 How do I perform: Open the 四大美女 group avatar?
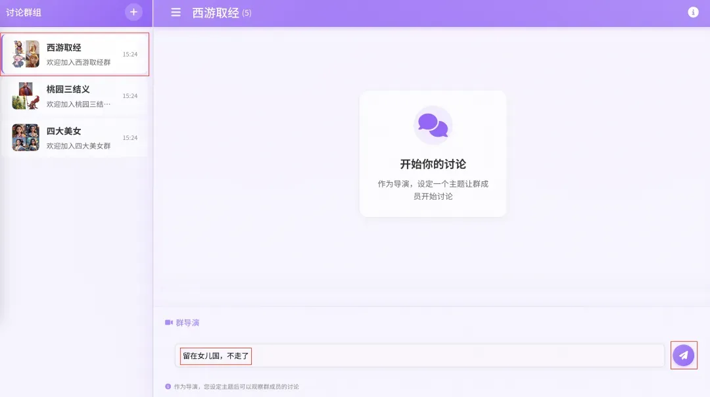(26, 137)
